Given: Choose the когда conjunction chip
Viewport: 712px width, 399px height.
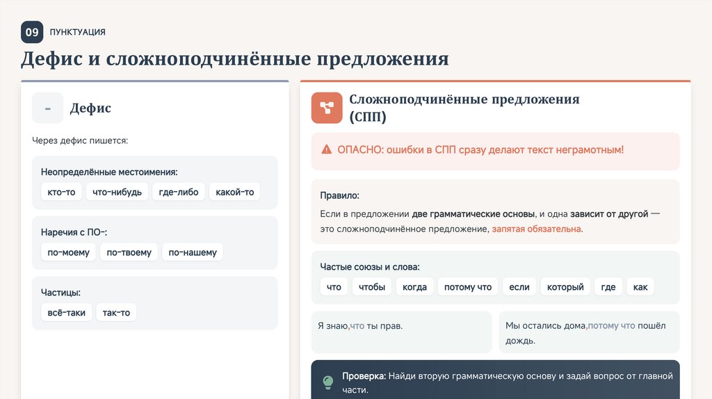Looking at the screenshot, I should (x=414, y=287).
